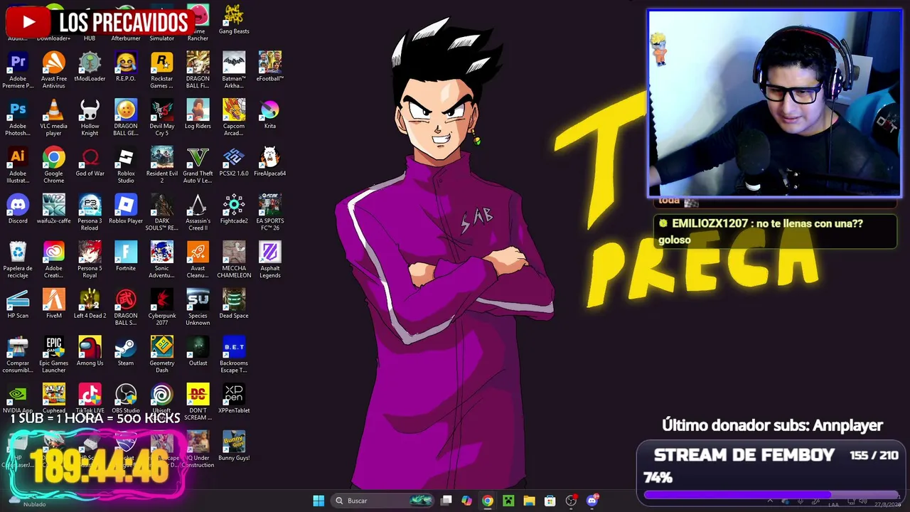Open the FireAlpaca64 desktop icon
Screen dimensions: 910x512
coord(270,161)
